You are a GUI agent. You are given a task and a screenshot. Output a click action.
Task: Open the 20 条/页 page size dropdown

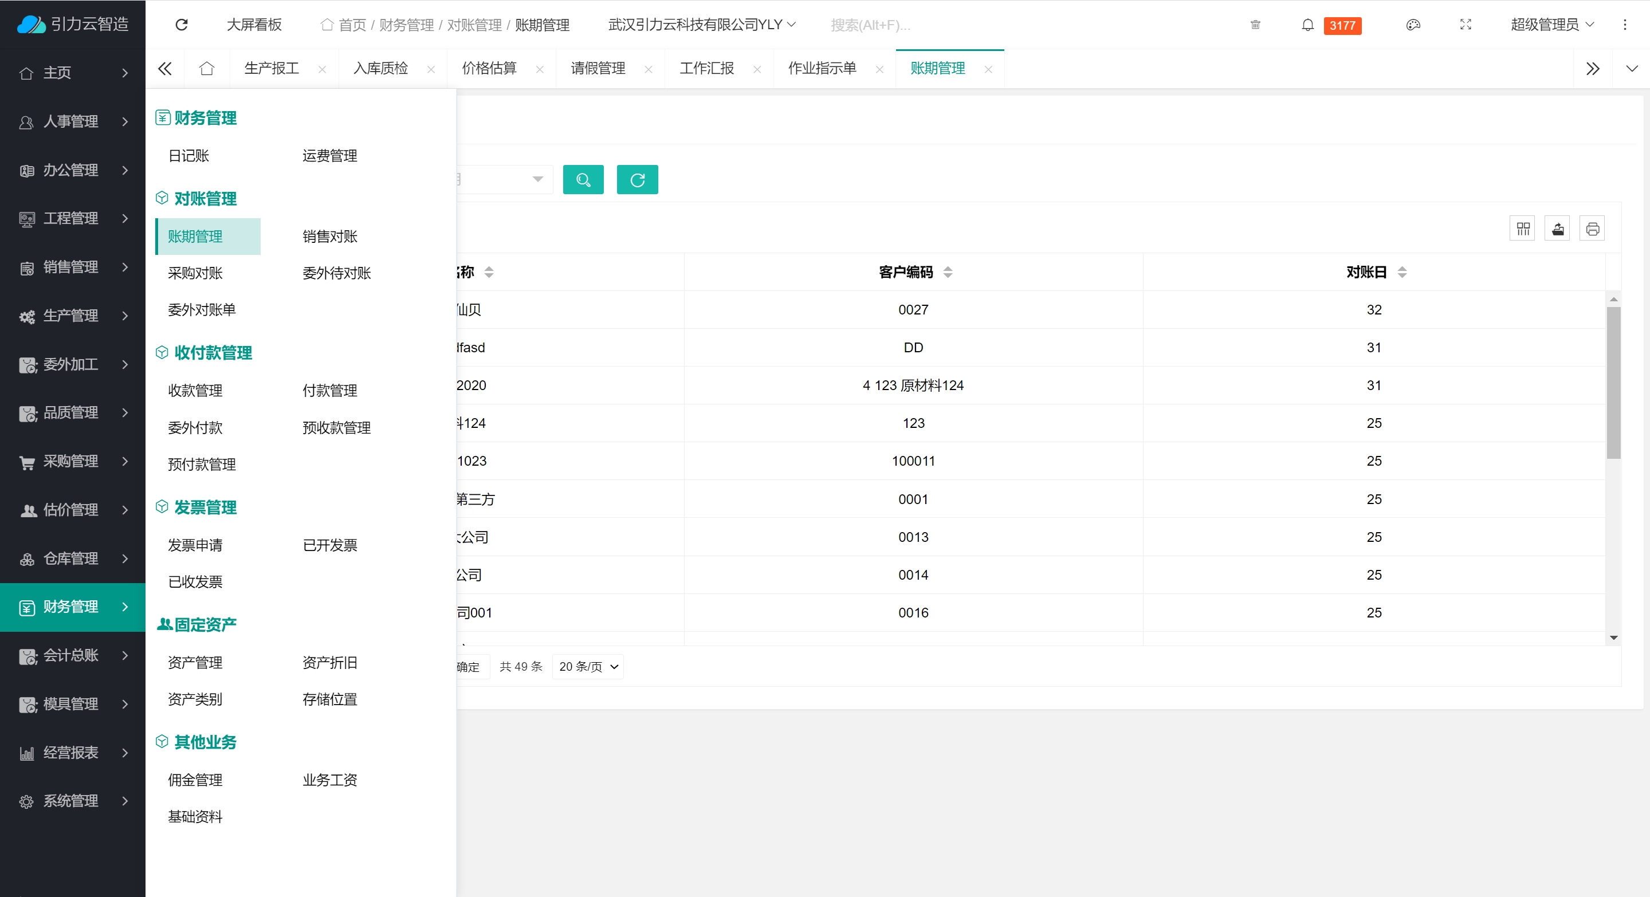click(x=587, y=667)
